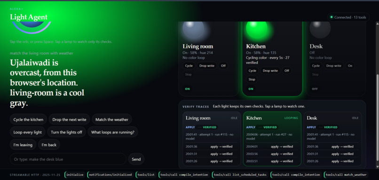Click VERIFIED badge in Living room trace
Image resolution: width=379 pixels, height=180 pixels.
[x=209, y=127]
